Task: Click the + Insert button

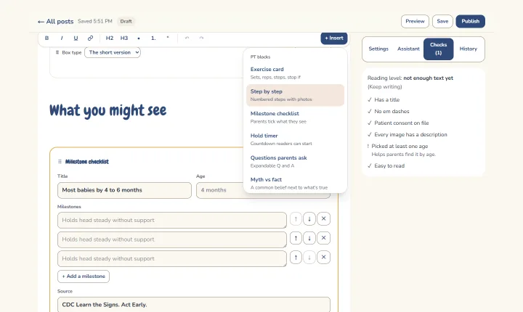Action: click(x=334, y=38)
